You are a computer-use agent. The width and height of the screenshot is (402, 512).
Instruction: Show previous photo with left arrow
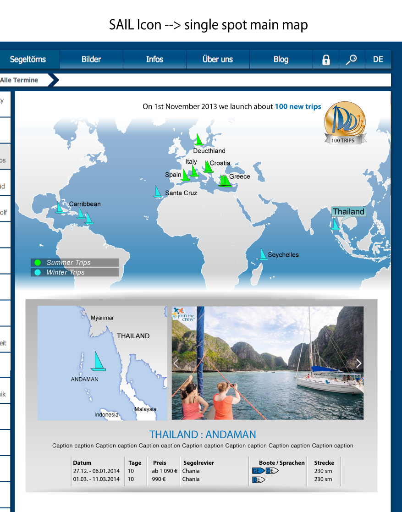pos(176,363)
